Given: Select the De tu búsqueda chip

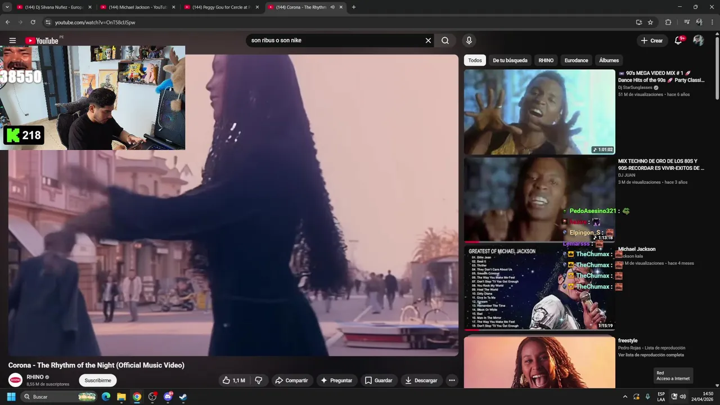Looking at the screenshot, I should pyautogui.click(x=510, y=60).
